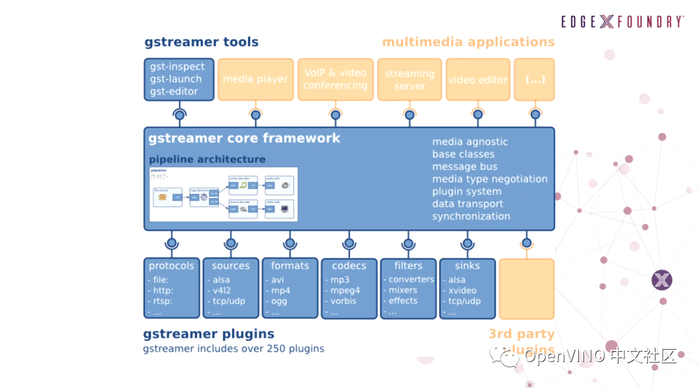Open the pipeline architecture diagram thumbnail

(223, 194)
